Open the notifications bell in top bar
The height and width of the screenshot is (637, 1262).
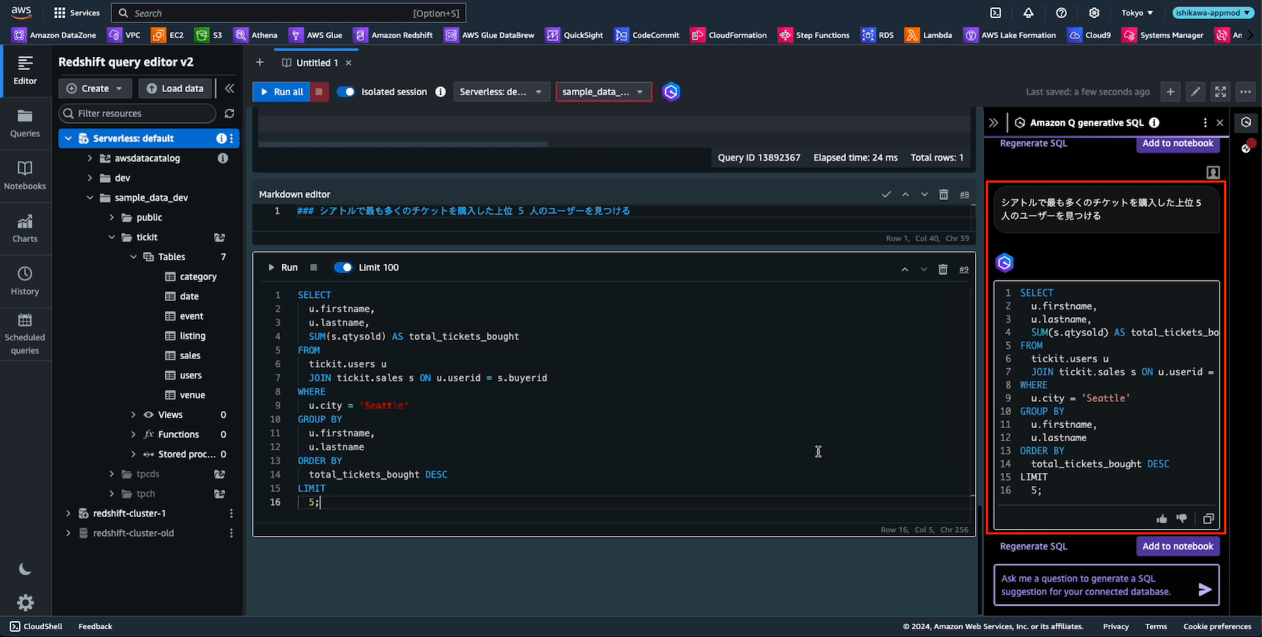pos(1029,13)
